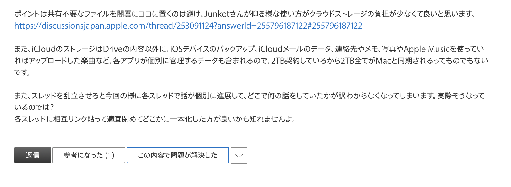Click the 返信 reply button

pyautogui.click(x=32, y=155)
